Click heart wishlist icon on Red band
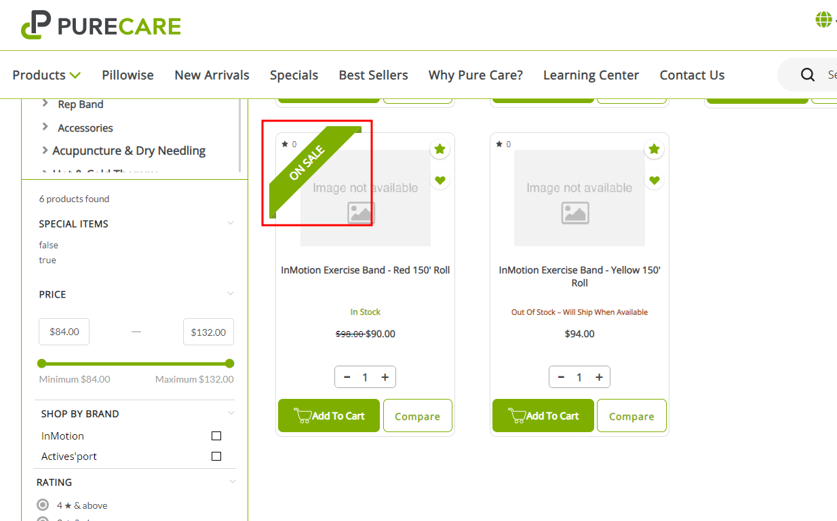This screenshot has height=521, width=837. click(440, 180)
